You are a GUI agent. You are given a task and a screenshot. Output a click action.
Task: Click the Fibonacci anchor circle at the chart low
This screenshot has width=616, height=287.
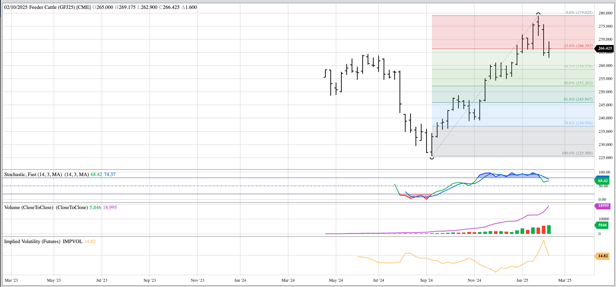[432, 158]
